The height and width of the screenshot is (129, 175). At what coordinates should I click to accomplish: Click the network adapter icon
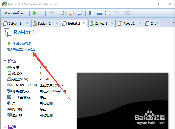point(10,91)
